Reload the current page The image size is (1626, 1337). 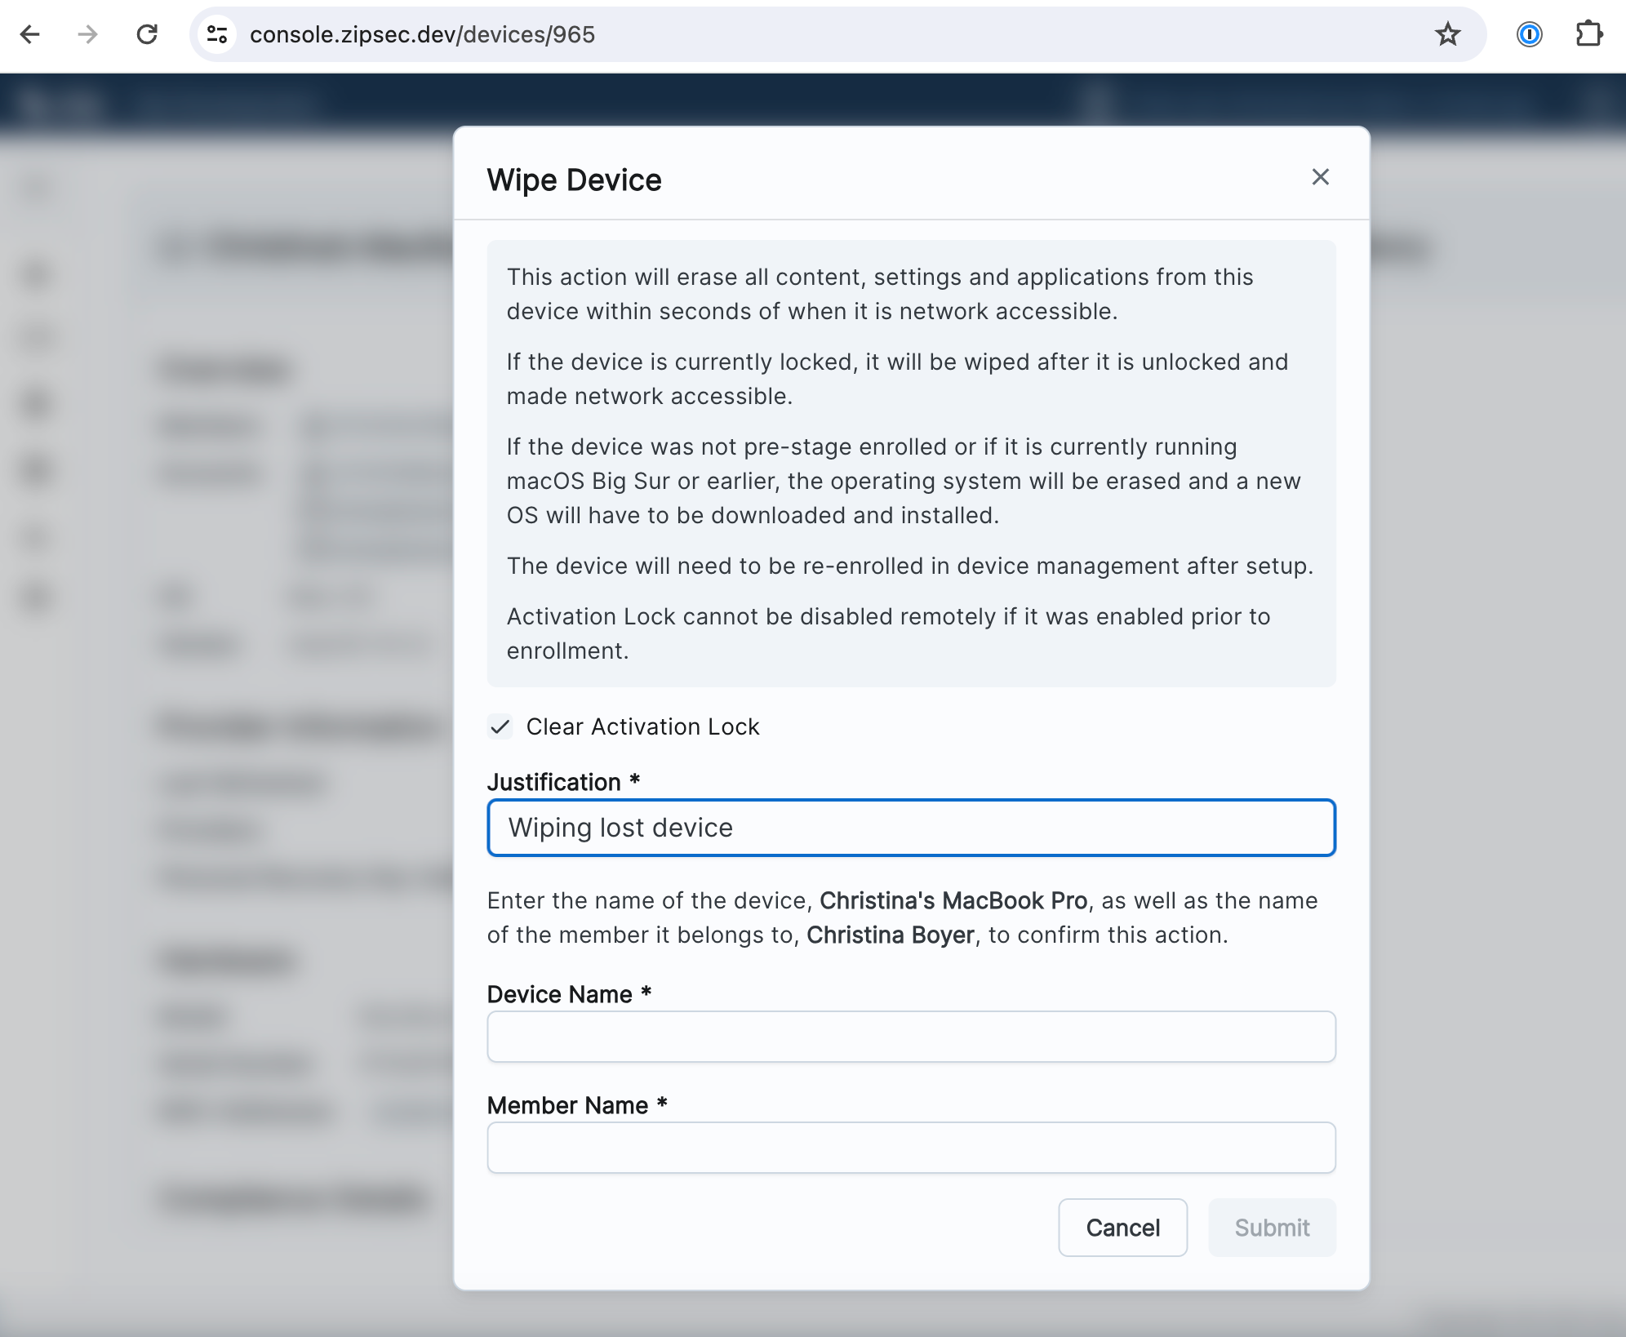tap(147, 34)
